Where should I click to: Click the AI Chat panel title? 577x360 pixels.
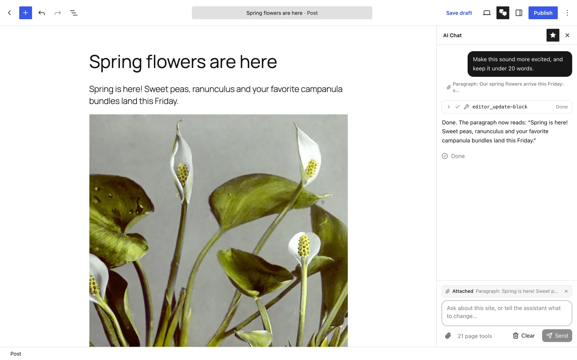click(452, 35)
